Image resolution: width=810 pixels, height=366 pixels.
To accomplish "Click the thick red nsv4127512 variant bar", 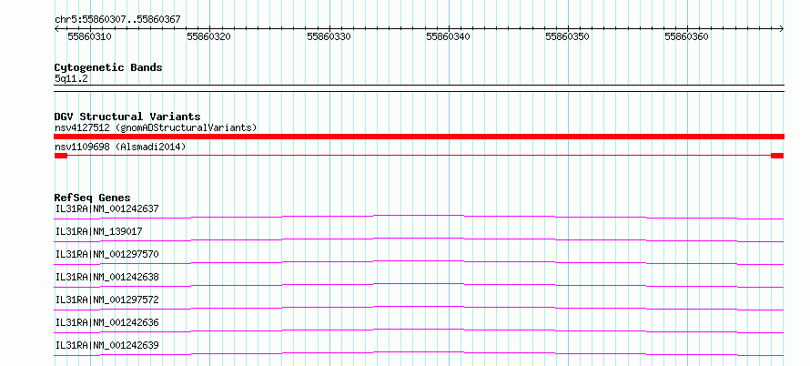I will coord(419,137).
